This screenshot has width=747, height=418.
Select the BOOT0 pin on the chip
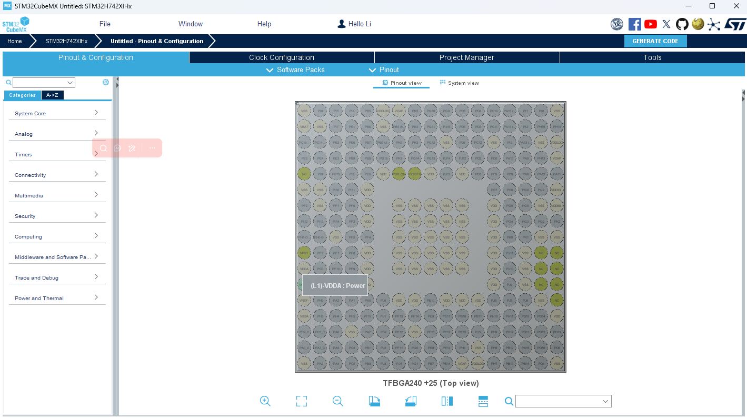click(x=415, y=174)
